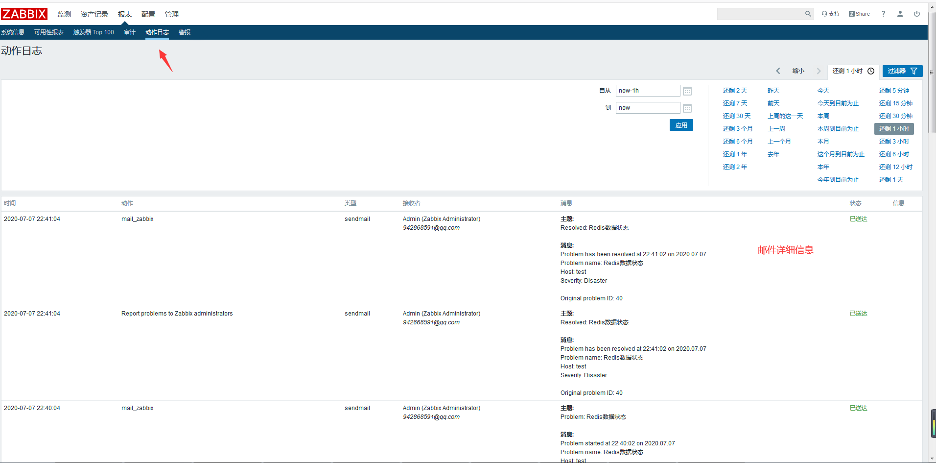The height and width of the screenshot is (463, 936).
Task: Switch to the 审计 submenu tab
Action: 129,32
